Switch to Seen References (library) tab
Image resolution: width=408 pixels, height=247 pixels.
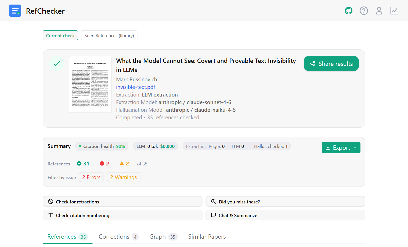pos(109,35)
